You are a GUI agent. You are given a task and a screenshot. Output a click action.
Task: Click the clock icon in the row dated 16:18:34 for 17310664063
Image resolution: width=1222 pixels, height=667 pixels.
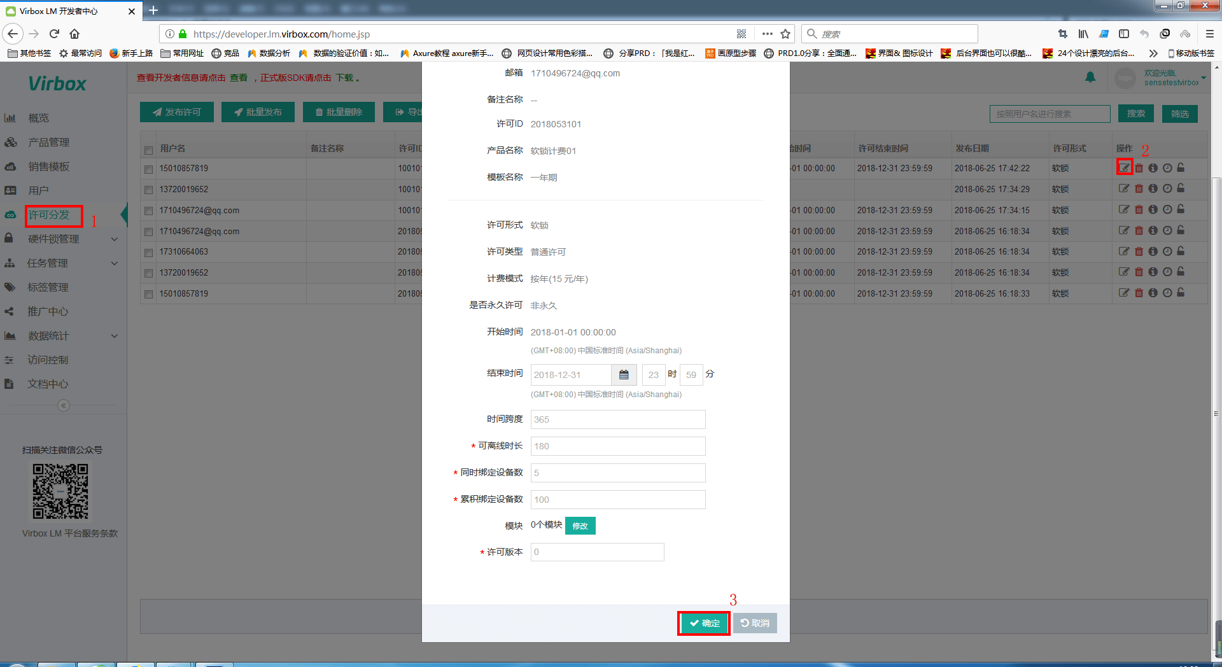1167,251
